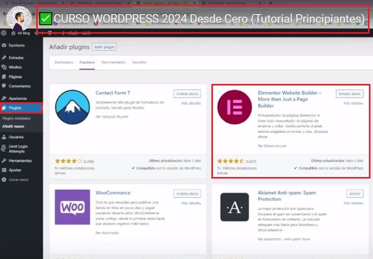The width and height of the screenshot is (373, 259).
Task: Install Elementor with Instalar ahora
Action: tap(349, 94)
